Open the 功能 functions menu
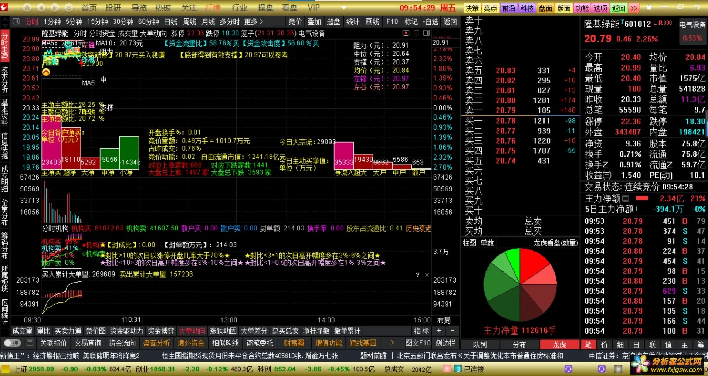The height and width of the screenshot is (376, 708). (x=582, y=8)
